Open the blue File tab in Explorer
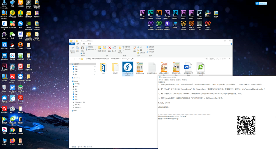The height and width of the screenshot is (149, 276). coord(72,44)
